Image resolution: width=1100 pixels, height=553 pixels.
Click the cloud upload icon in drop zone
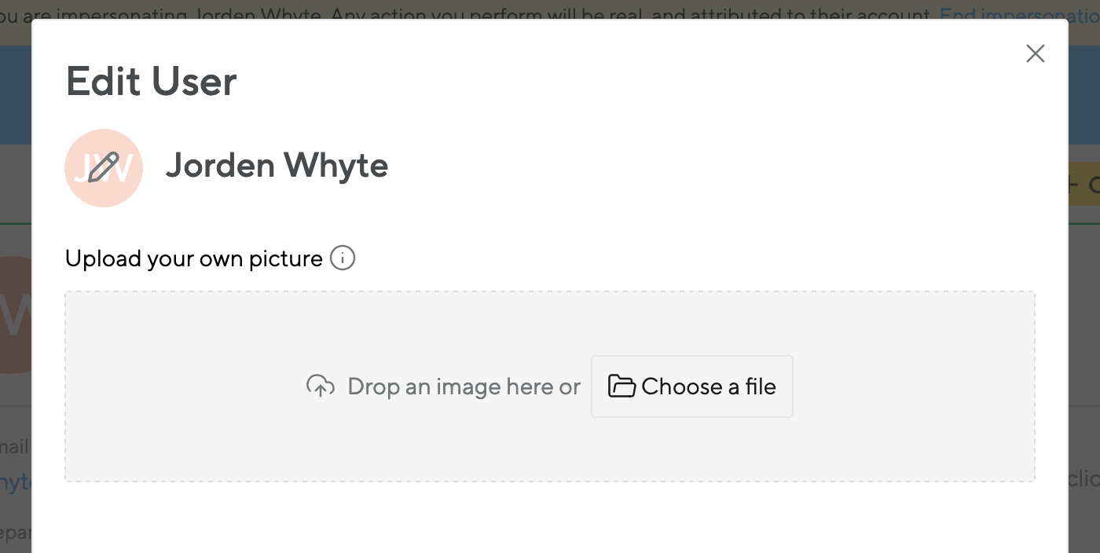(x=321, y=386)
